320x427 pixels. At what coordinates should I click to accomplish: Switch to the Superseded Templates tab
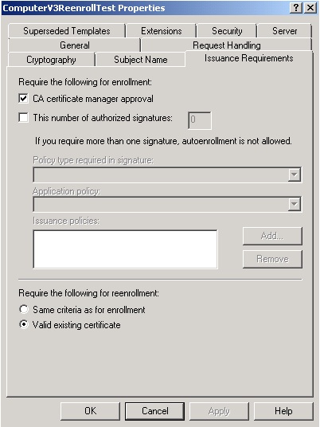pyautogui.click(x=67, y=31)
